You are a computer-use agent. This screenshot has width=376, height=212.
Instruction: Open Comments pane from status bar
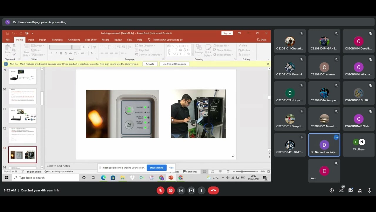point(189,172)
